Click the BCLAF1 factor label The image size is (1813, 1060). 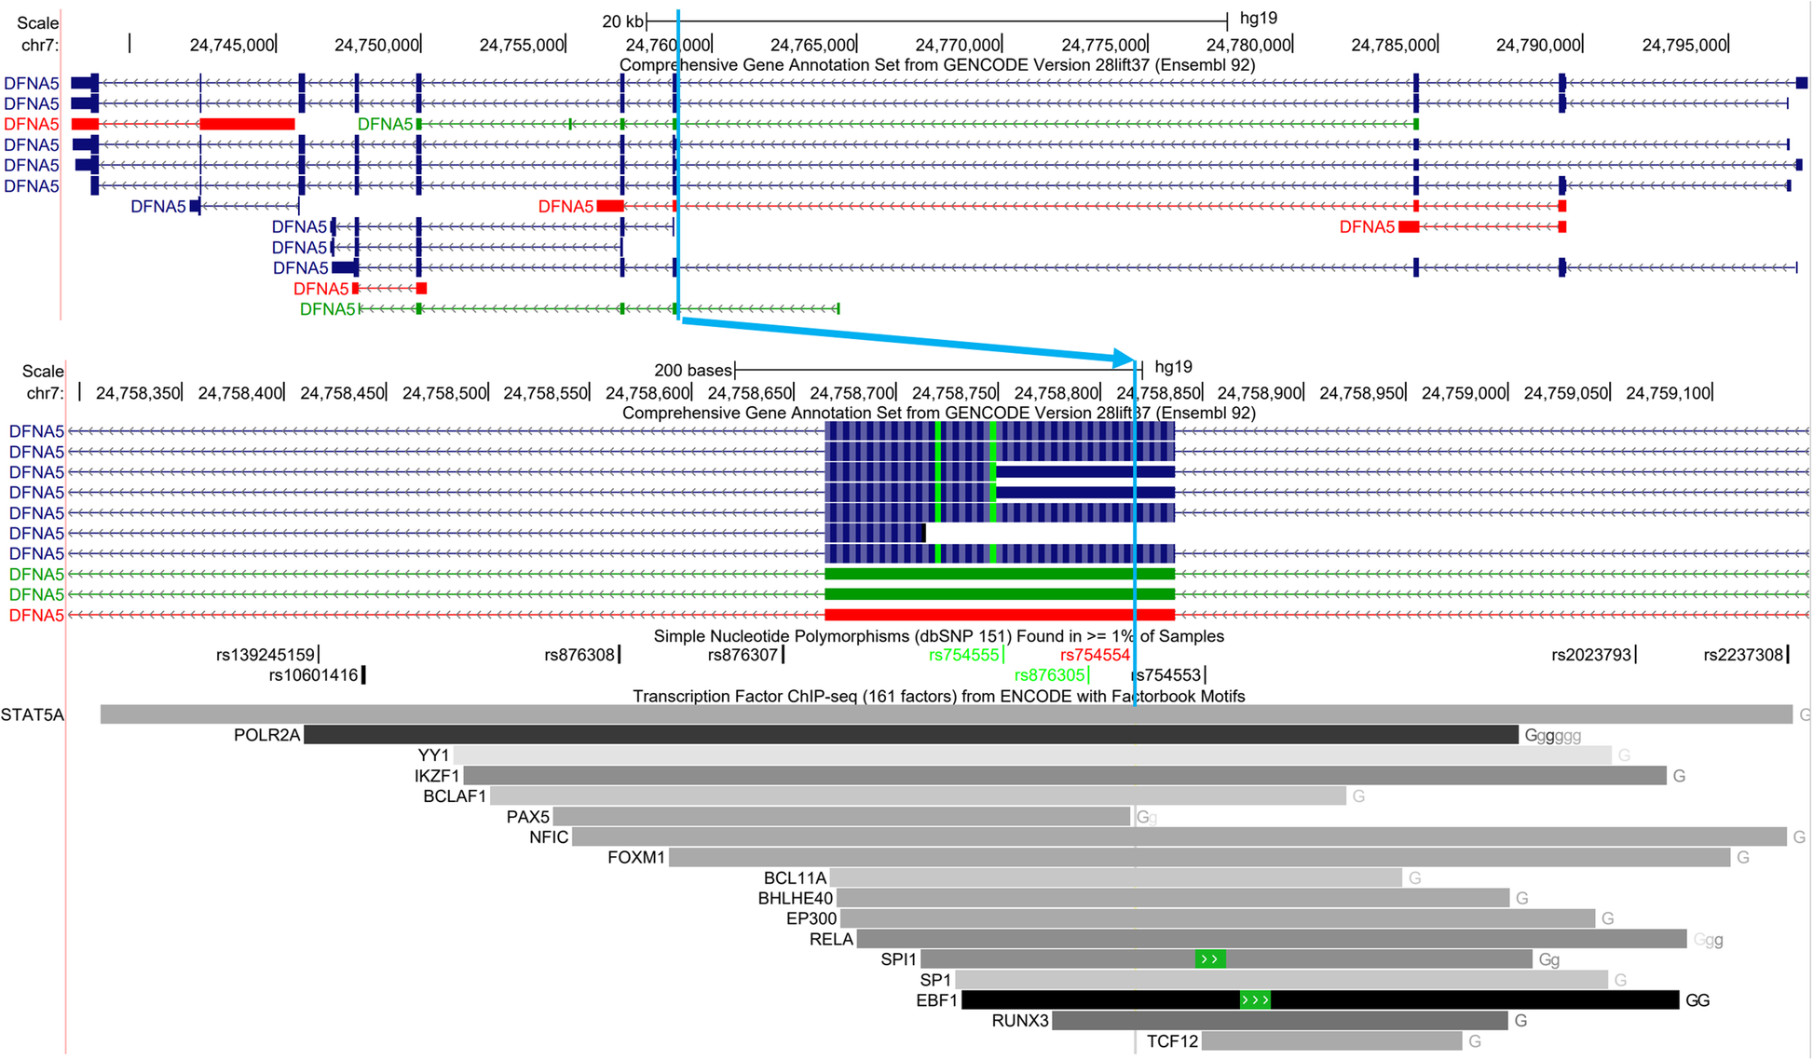click(x=455, y=796)
